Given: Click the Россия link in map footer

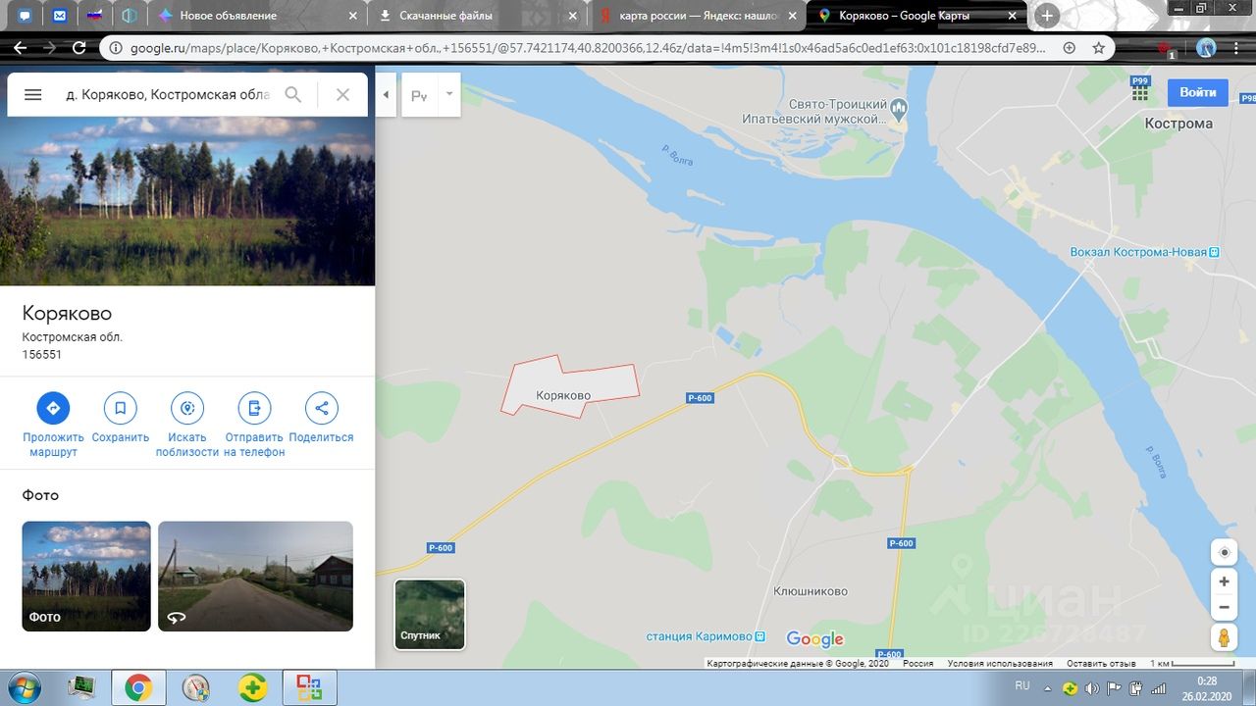Looking at the screenshot, I should [x=918, y=664].
